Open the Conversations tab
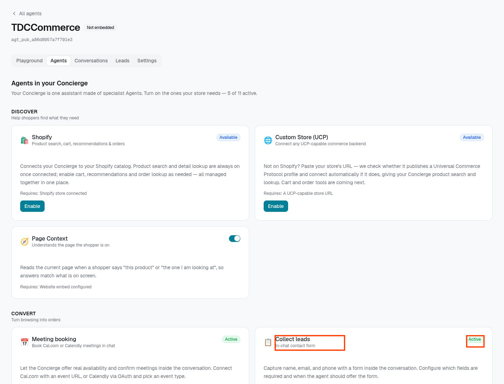This screenshot has height=384, width=504. coord(91,61)
